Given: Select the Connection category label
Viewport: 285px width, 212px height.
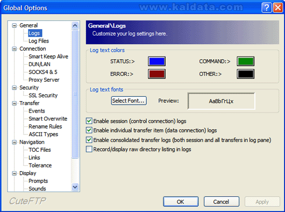Looking at the screenshot, I should click(x=33, y=49).
